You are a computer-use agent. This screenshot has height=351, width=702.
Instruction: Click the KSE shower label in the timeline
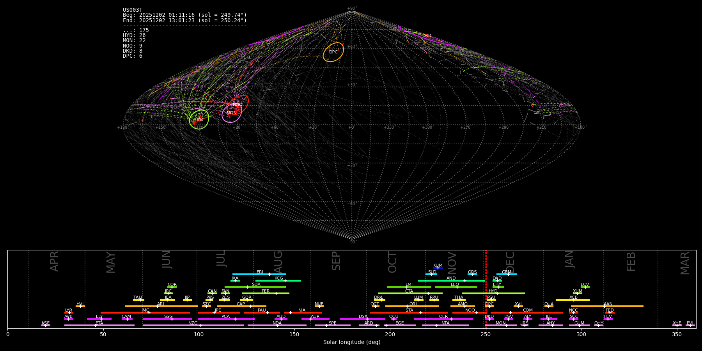click(x=46, y=323)
